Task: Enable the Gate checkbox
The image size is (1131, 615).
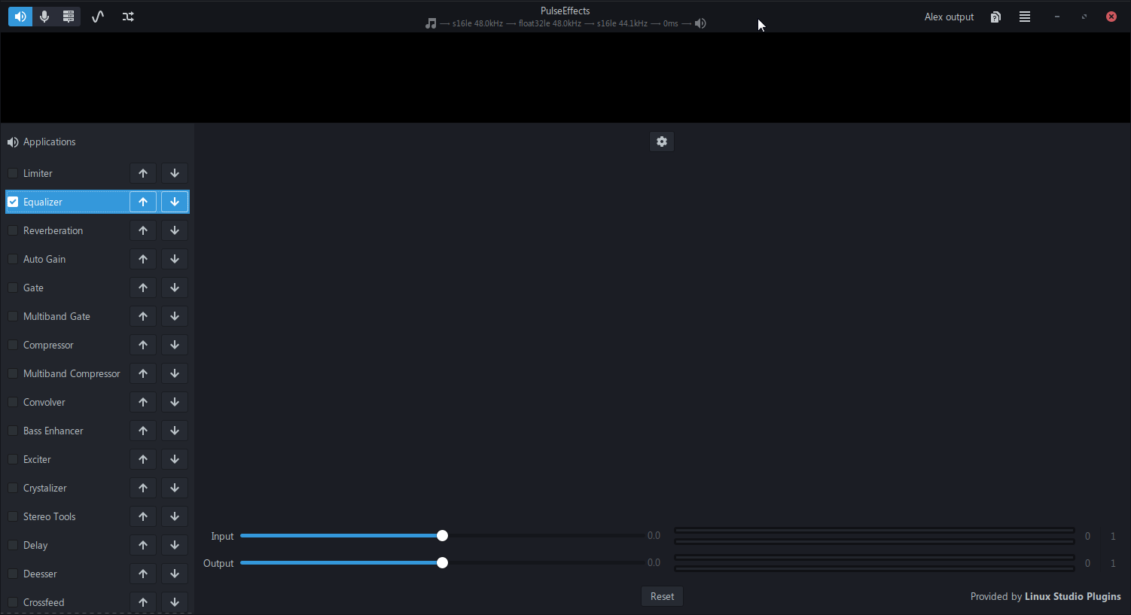Action: pyautogui.click(x=13, y=288)
